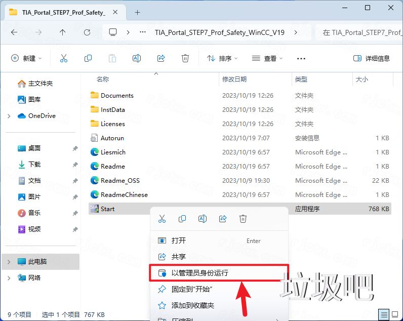Select the Liesmich file
The width and height of the screenshot is (403, 321).
[108, 152]
